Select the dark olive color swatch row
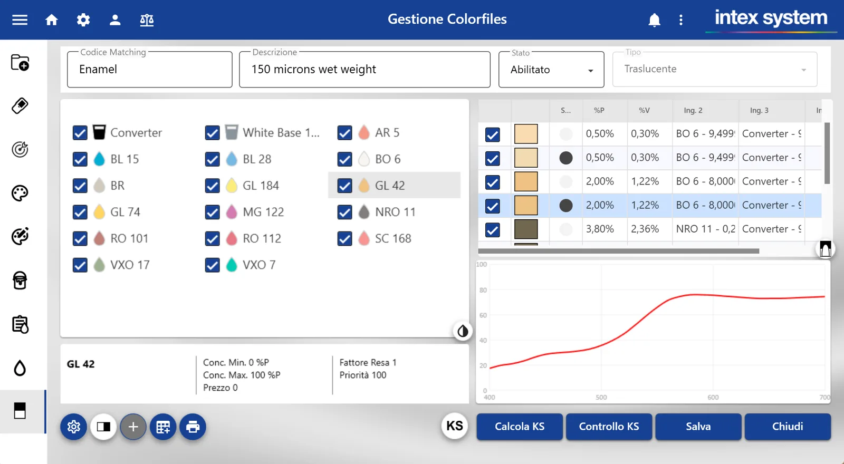844x464 pixels. (x=650, y=229)
